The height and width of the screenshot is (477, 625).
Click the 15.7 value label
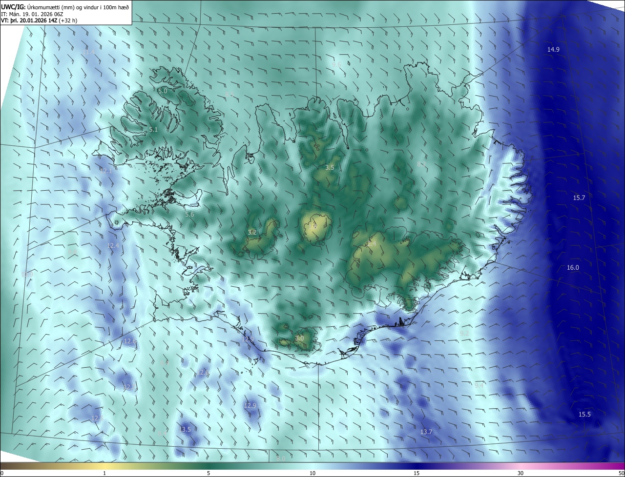point(579,198)
